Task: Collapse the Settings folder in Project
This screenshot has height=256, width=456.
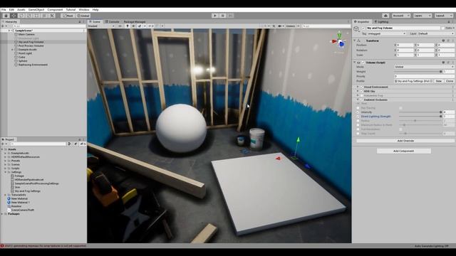Action: [5, 172]
